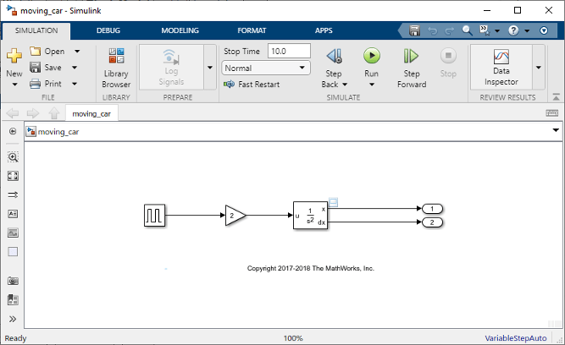Click the Step Forward icon
The image size is (565, 345).
(411, 57)
